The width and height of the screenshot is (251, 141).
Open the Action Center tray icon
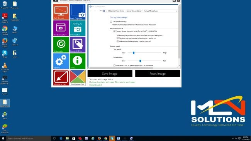pyautogui.click(x=239, y=138)
